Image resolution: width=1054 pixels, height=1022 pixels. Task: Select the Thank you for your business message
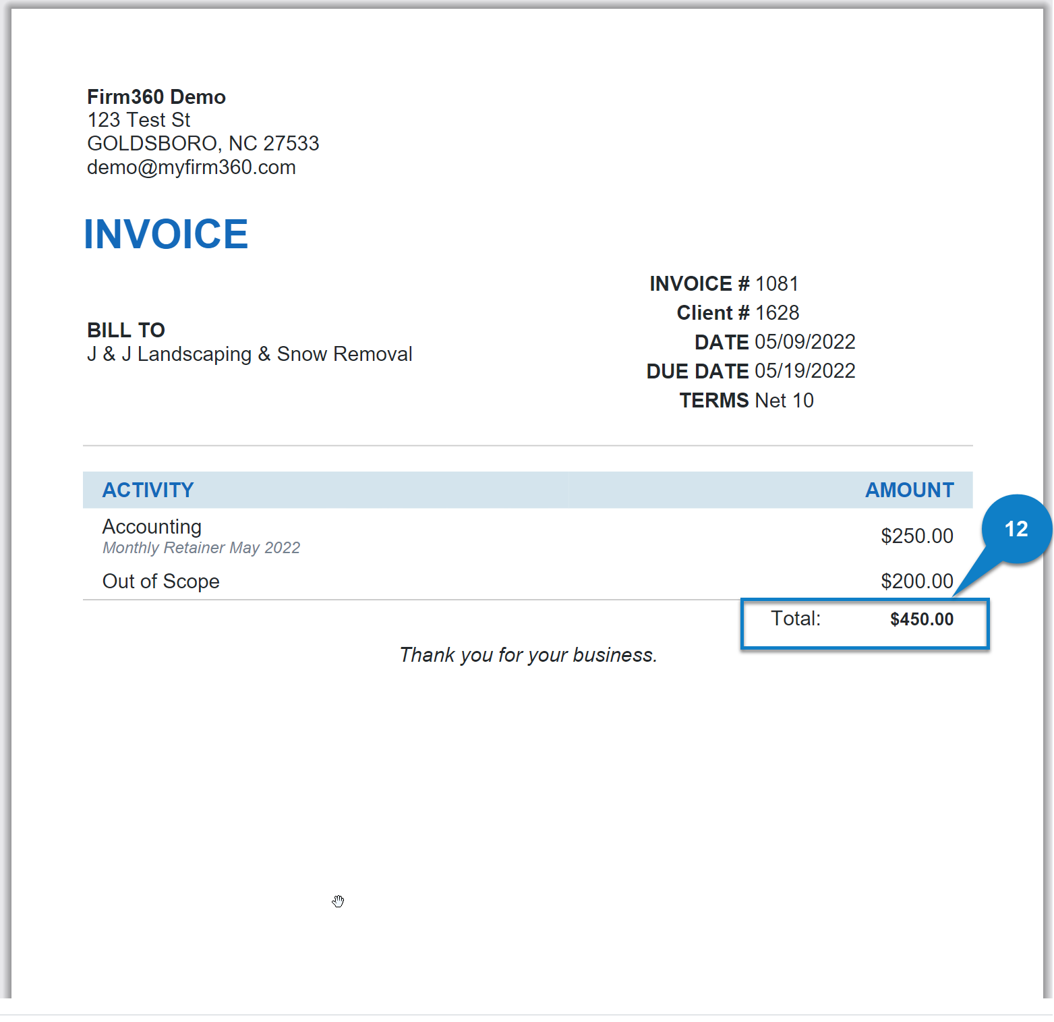pyautogui.click(x=528, y=654)
